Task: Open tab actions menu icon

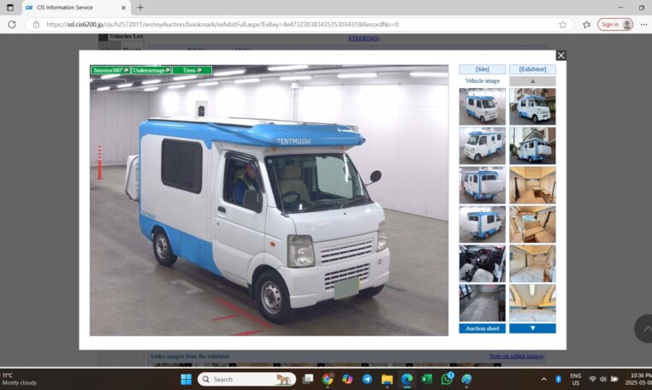Action: pyautogui.click(x=10, y=8)
